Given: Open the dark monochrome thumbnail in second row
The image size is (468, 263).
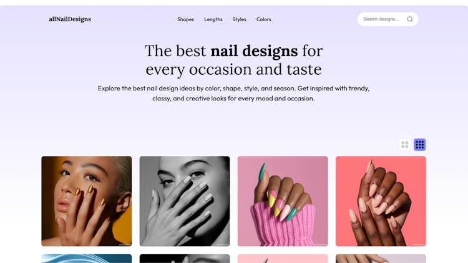Looking at the screenshot, I should [x=185, y=259].
